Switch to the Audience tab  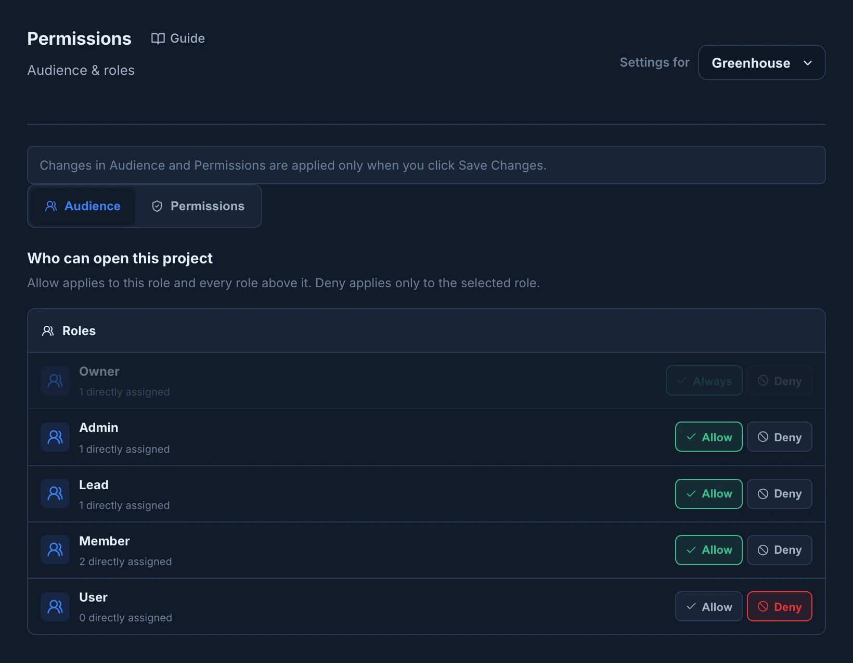point(83,206)
